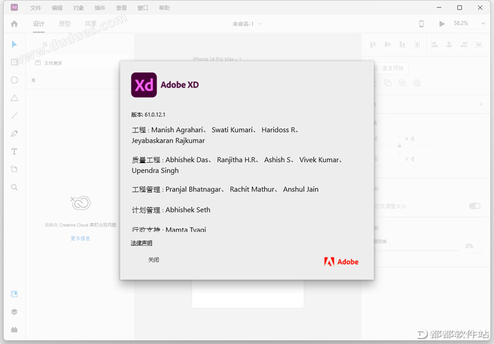Select the Pen tool
The width and height of the screenshot is (494, 344).
pyautogui.click(x=14, y=134)
